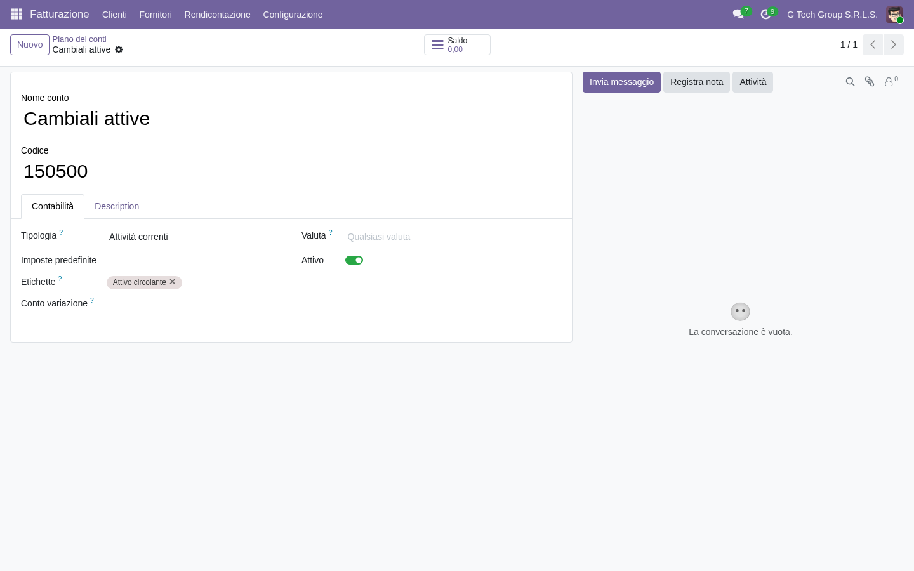Go back to Piano dei conti
This screenshot has height=571, width=914.
[79, 39]
